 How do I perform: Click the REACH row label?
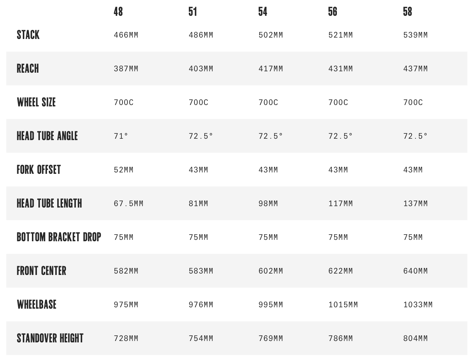28,68
